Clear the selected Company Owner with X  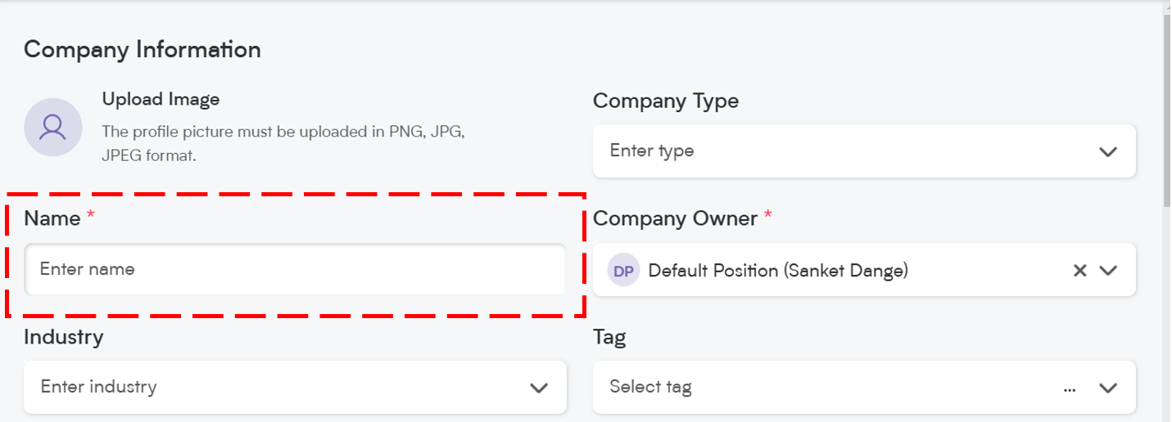tap(1080, 271)
